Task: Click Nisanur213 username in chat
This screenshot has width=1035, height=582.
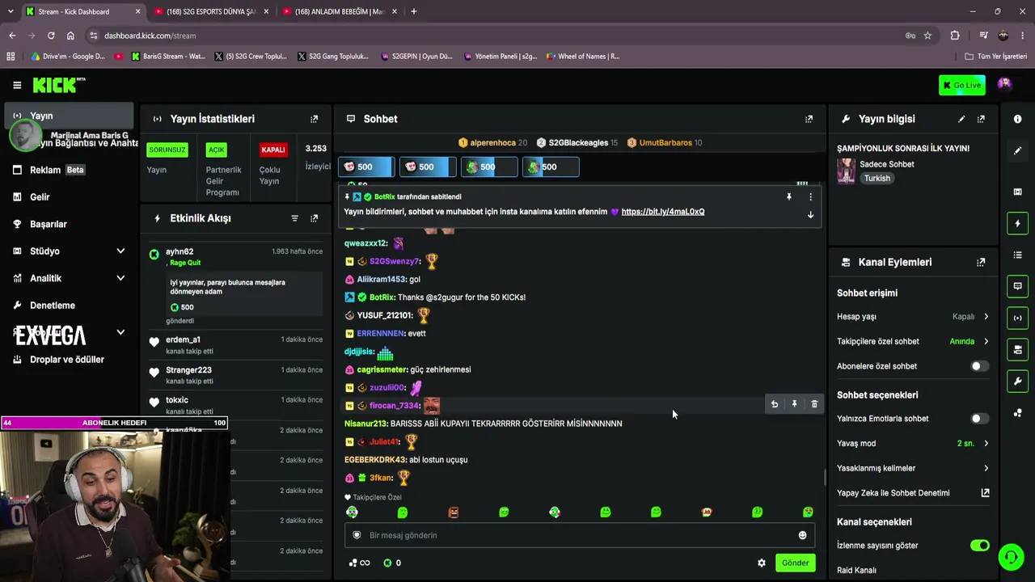Action: click(x=365, y=424)
